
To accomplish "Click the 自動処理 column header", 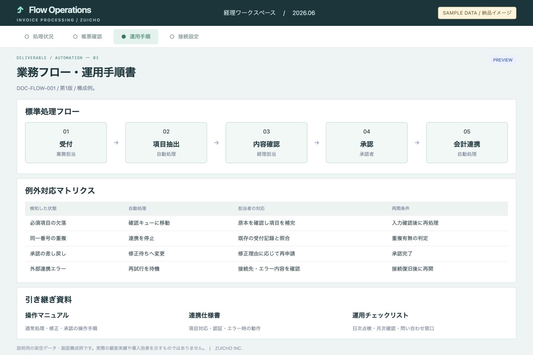I will point(137,209).
